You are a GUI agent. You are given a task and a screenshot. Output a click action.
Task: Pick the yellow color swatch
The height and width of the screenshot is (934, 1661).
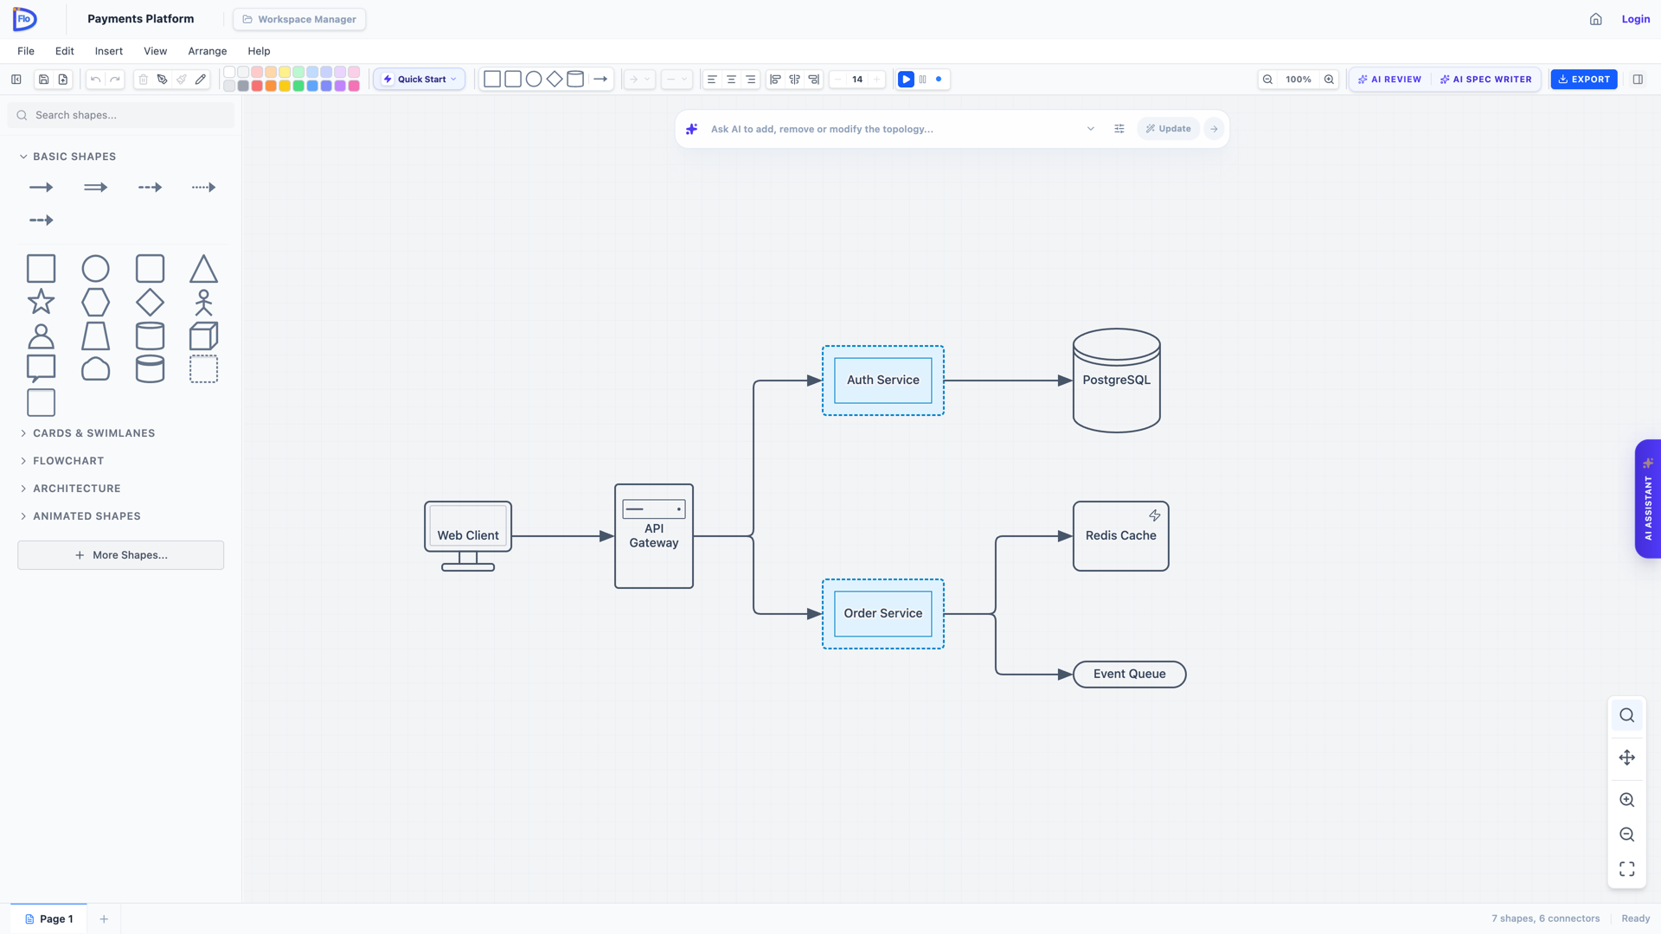pyautogui.click(x=285, y=86)
